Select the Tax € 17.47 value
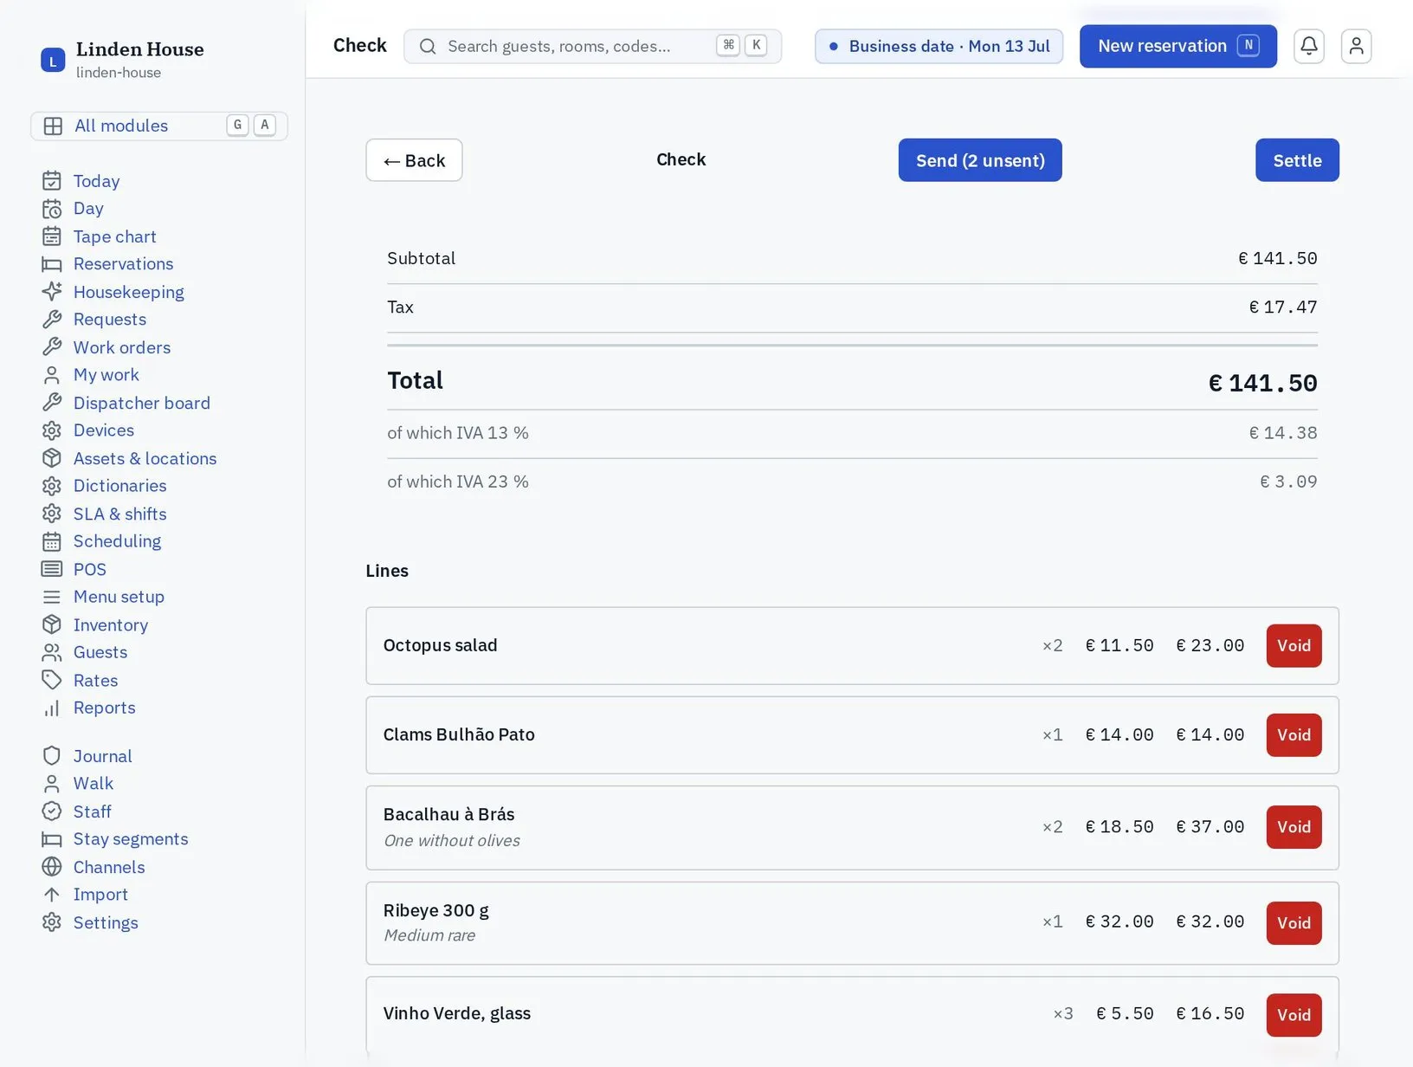The width and height of the screenshot is (1413, 1067). (x=1283, y=307)
